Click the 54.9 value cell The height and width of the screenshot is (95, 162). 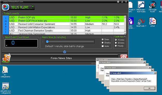pos(119,24)
